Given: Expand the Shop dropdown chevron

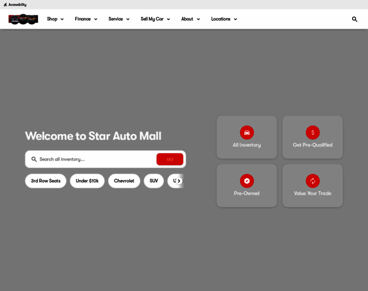Looking at the screenshot, I should (62, 19).
